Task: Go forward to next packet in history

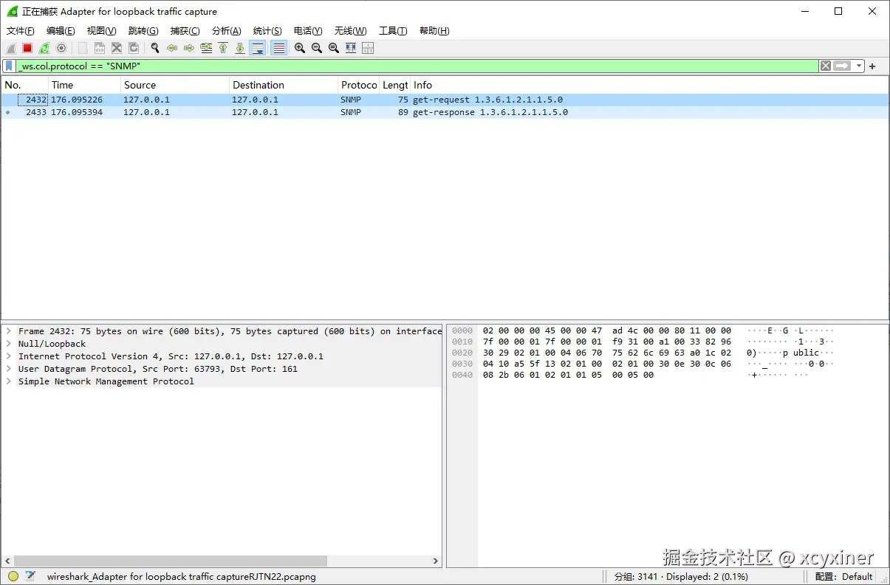Action: (189, 48)
